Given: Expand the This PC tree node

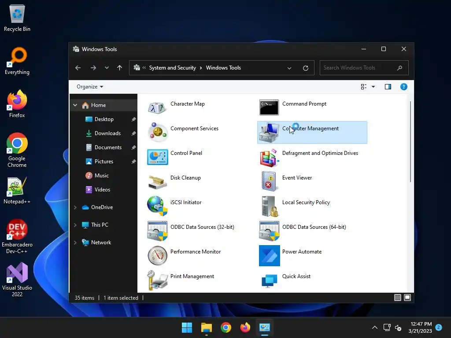Looking at the screenshot, I should tap(75, 225).
